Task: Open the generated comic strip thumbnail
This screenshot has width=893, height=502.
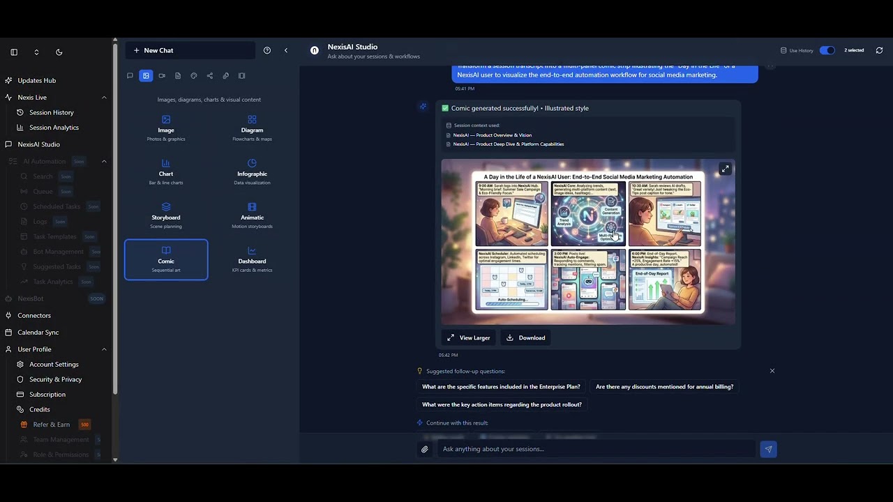Action: [588, 242]
